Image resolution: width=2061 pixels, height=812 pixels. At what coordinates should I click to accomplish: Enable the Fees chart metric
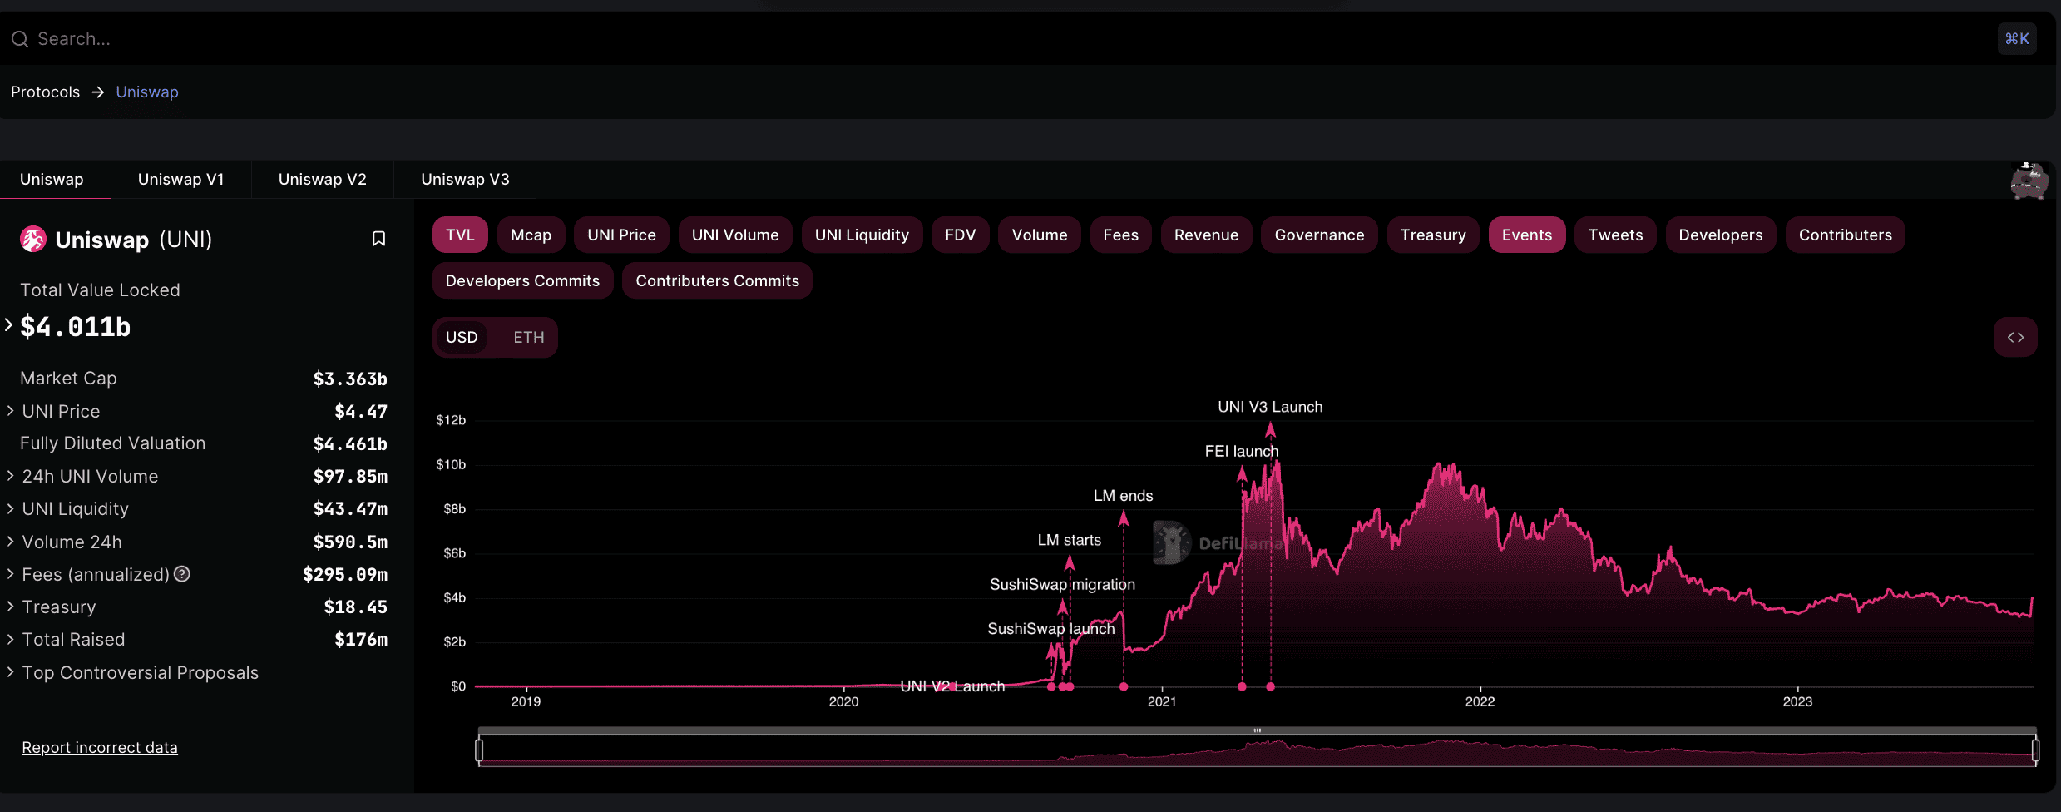tap(1120, 235)
